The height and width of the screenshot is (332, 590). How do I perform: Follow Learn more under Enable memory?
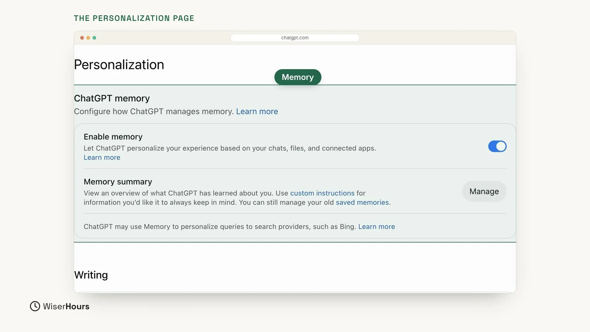102,157
